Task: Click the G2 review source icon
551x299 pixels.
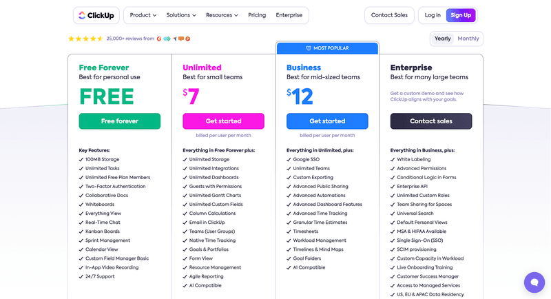Action: [x=159, y=39]
